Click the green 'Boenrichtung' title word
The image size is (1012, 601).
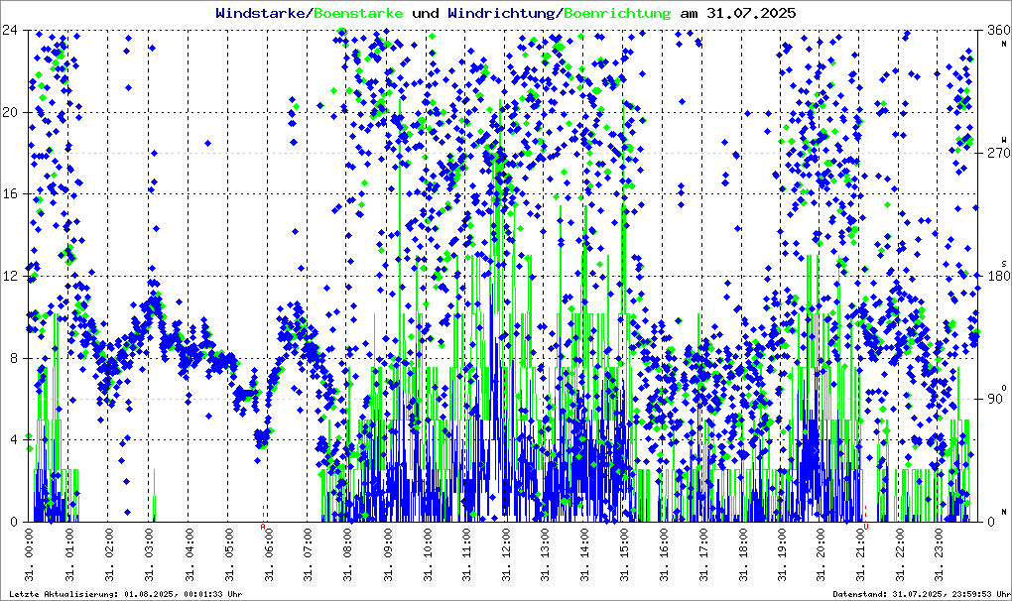[x=617, y=14]
